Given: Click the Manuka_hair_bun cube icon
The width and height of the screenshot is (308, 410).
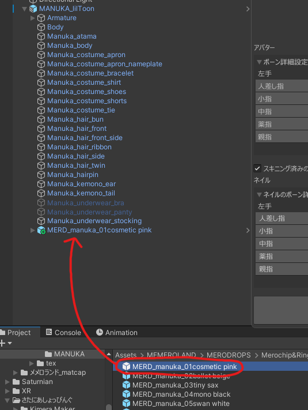Looking at the screenshot, I should (41, 119).
